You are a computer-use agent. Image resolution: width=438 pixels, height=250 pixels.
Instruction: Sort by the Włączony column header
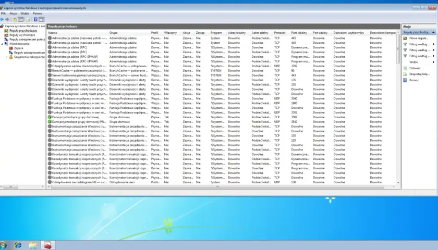coord(171,33)
